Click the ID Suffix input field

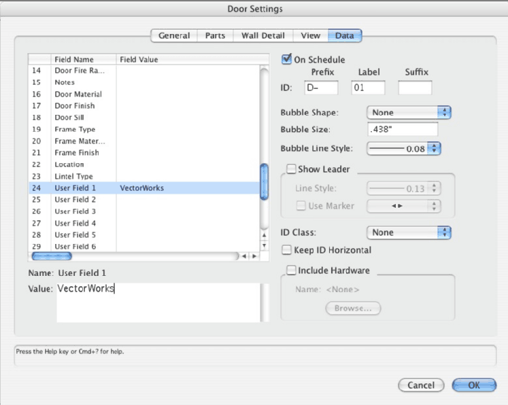pyautogui.click(x=414, y=88)
